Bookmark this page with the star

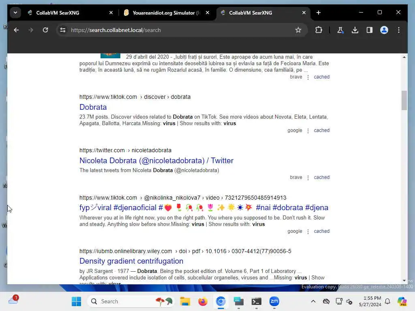[x=298, y=30]
